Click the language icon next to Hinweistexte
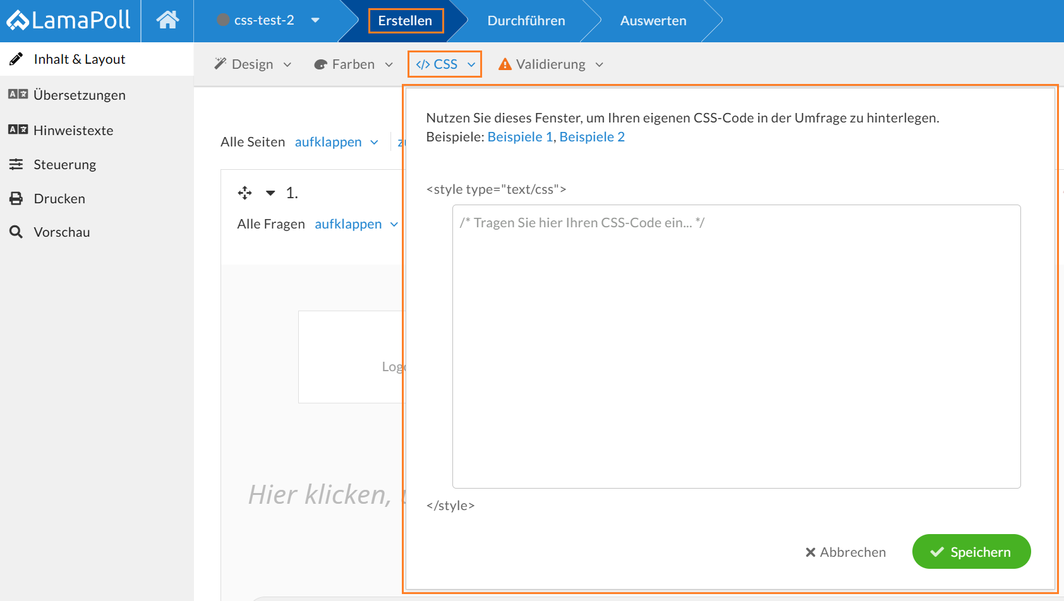Image resolution: width=1064 pixels, height=601 pixels. tap(18, 129)
